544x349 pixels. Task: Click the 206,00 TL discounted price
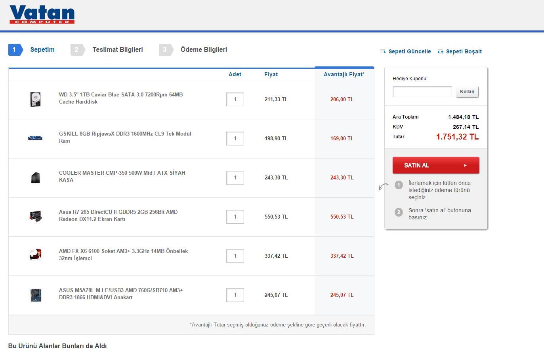pos(342,99)
